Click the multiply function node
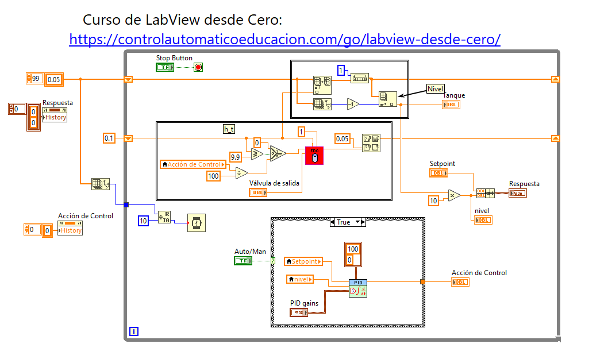 (x=454, y=195)
